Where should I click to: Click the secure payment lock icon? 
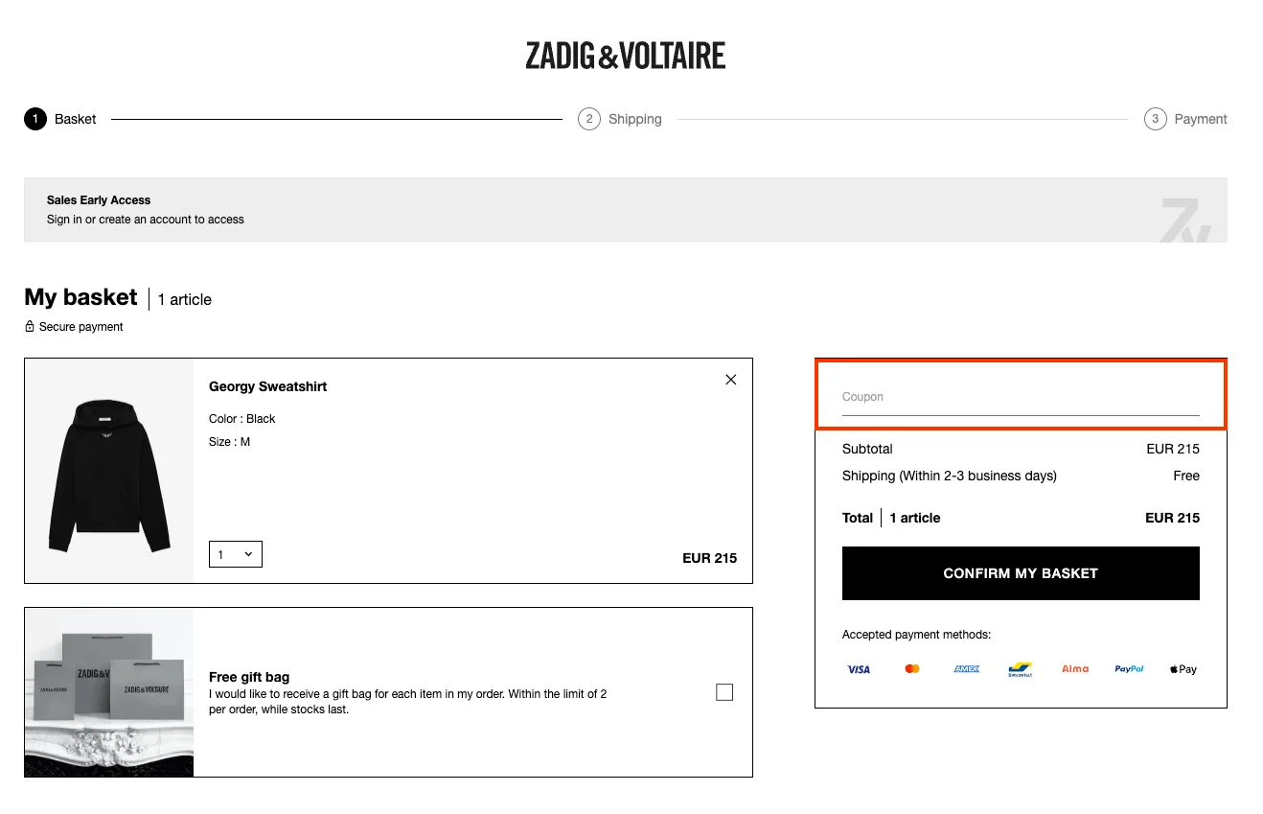29,326
